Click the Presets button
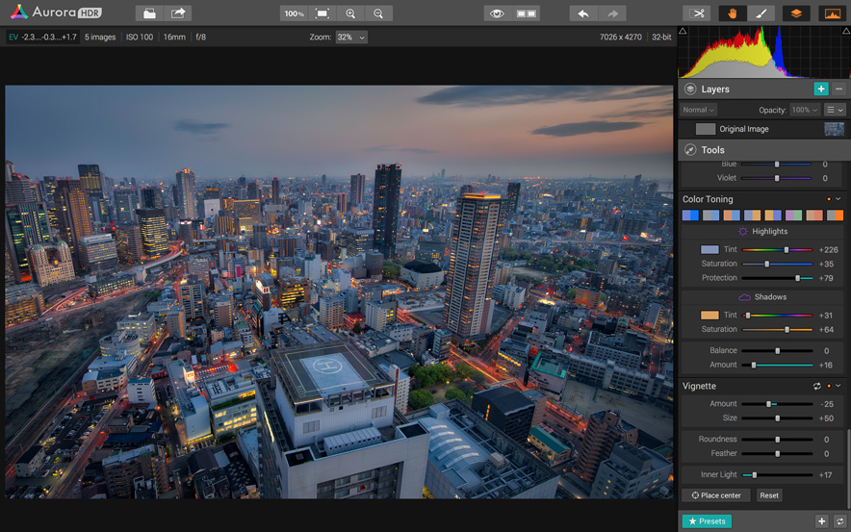The image size is (851, 532). pyautogui.click(x=707, y=521)
